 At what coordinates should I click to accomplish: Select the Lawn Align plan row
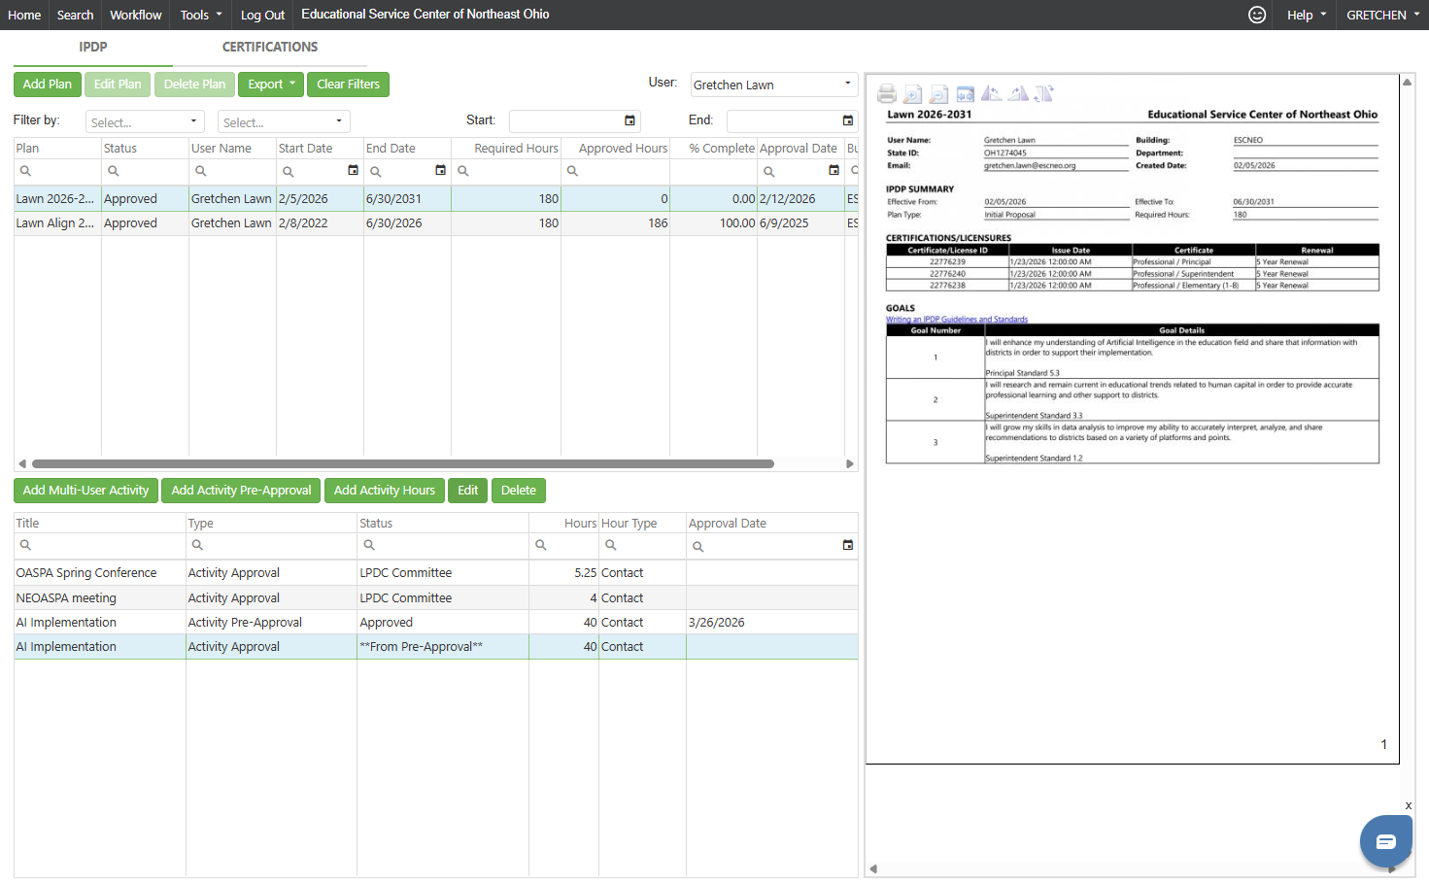[x=435, y=223]
